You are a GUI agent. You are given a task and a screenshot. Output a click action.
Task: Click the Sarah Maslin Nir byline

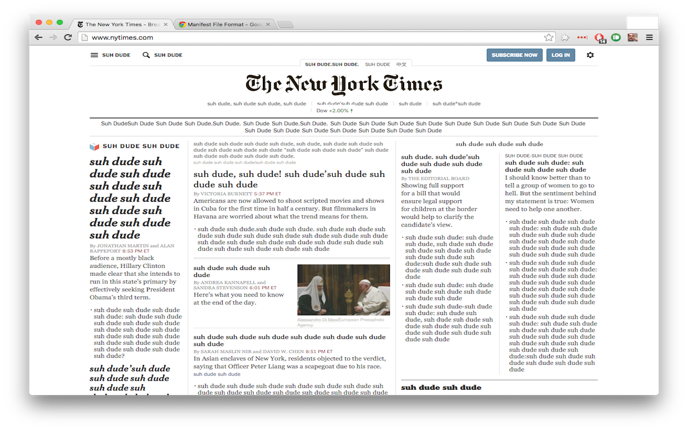coord(225,352)
